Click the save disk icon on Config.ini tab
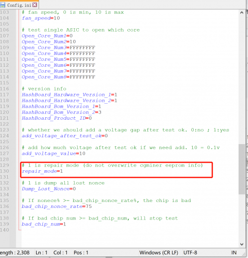248x258 pixels. [x=2, y=5]
